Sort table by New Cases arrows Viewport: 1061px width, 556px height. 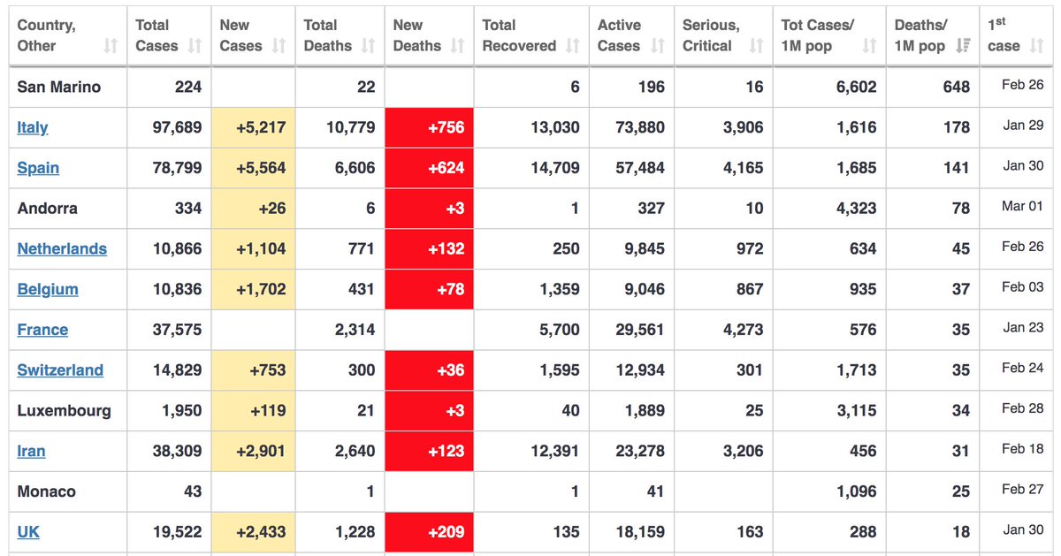tap(279, 46)
